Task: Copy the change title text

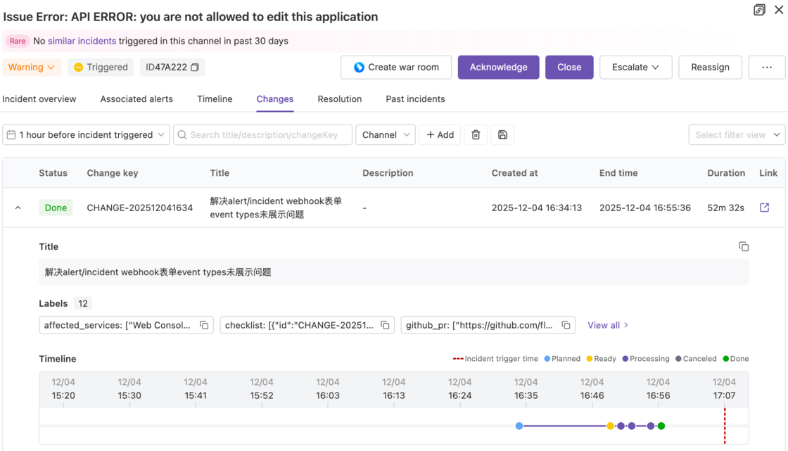Action: click(744, 246)
